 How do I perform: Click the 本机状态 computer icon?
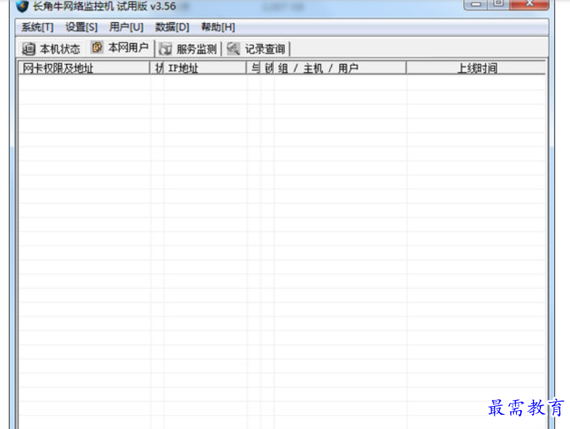click(28, 49)
